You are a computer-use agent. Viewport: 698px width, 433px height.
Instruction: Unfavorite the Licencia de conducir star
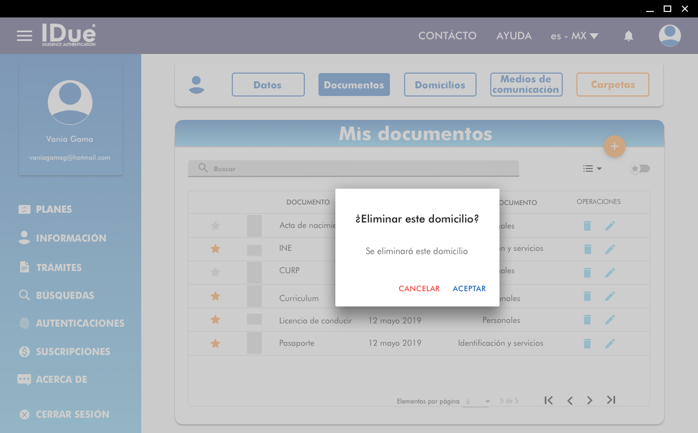(x=215, y=320)
